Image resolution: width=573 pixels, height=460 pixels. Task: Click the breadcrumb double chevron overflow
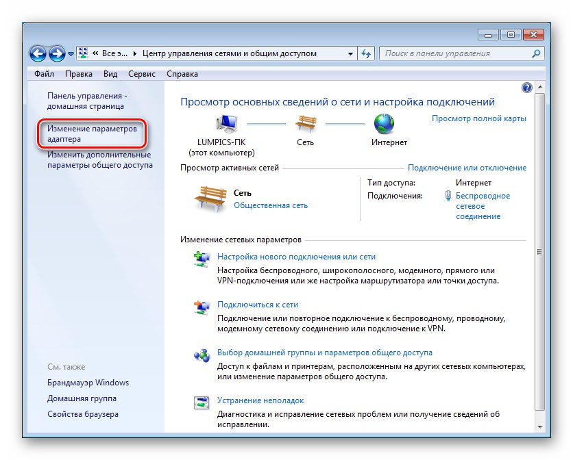click(x=95, y=53)
